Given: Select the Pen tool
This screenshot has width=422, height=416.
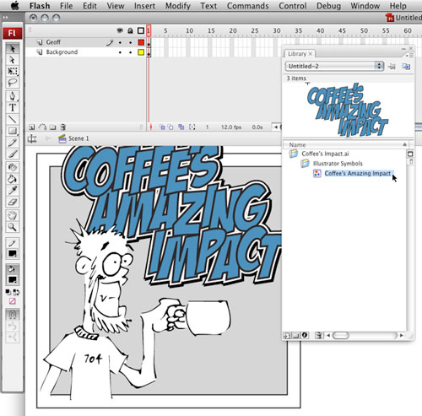Looking at the screenshot, I should point(13,96).
